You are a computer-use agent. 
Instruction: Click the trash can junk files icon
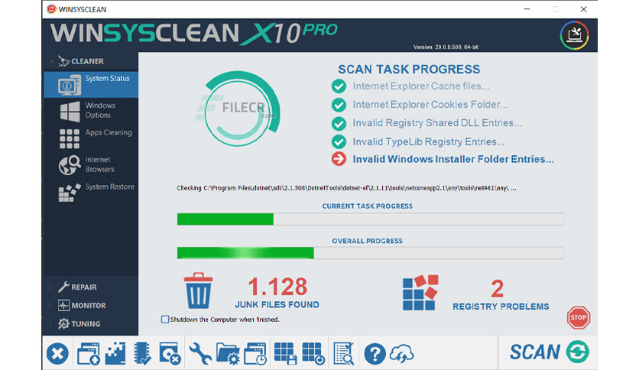click(x=198, y=291)
